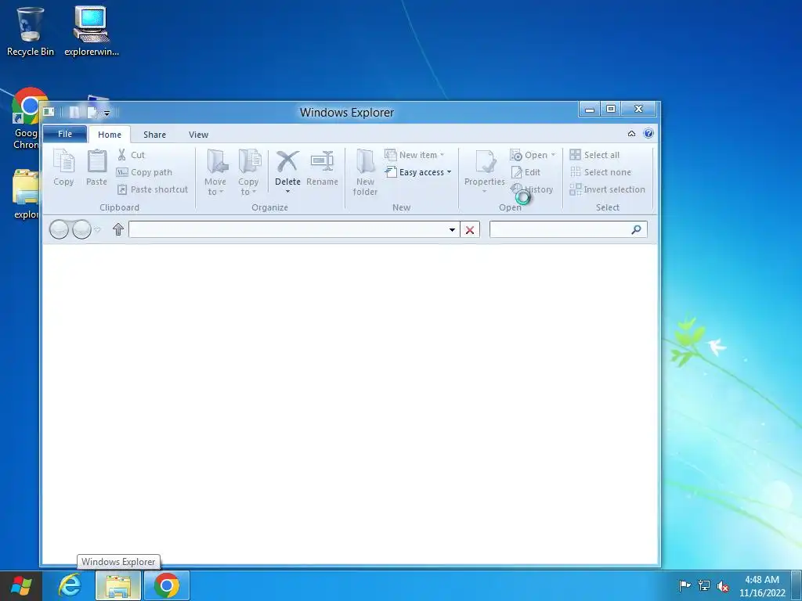Click the Back navigation button
The height and width of the screenshot is (601, 802).
coord(59,229)
